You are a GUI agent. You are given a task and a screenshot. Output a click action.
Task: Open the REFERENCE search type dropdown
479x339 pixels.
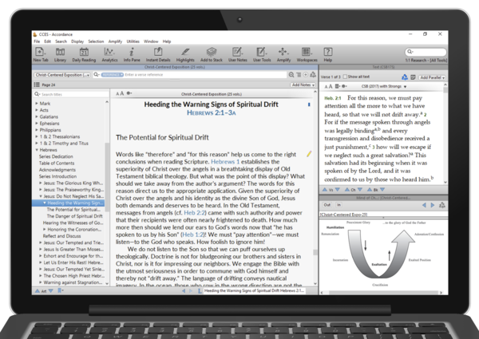[112, 75]
